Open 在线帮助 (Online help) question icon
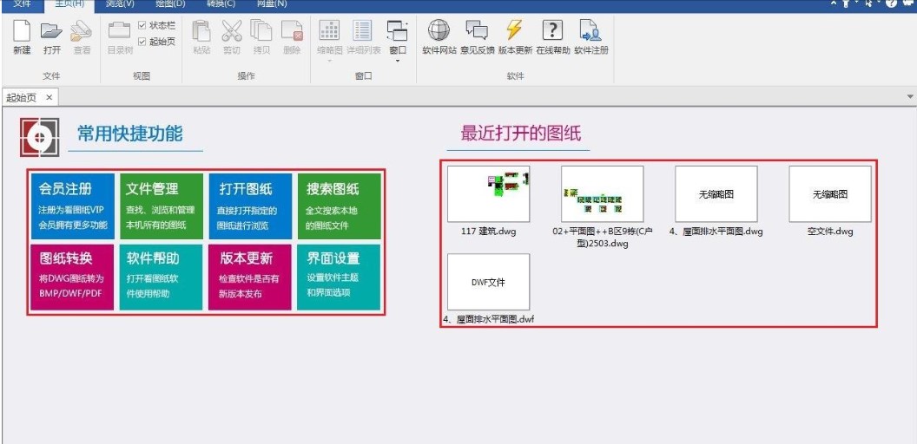 tap(552, 30)
